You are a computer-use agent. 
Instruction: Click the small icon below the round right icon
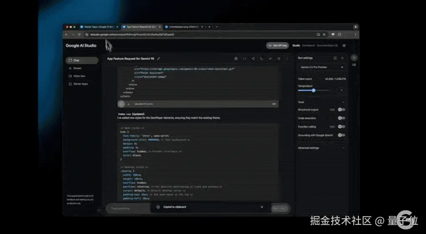tap(354, 65)
